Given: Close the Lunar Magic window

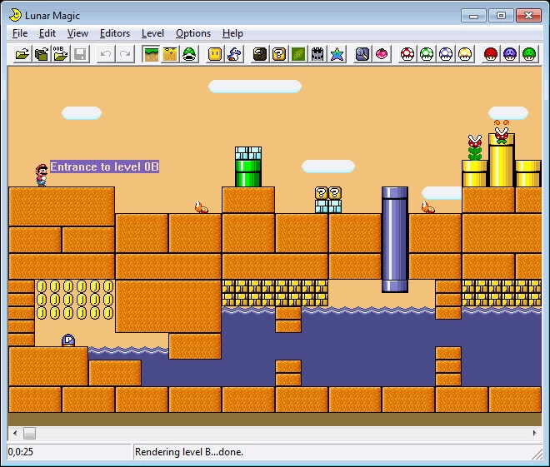Looking at the screenshot, I should (528, 16).
